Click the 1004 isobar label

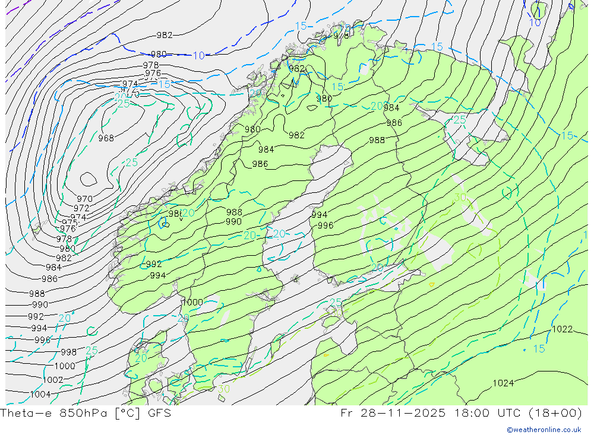[40, 395]
